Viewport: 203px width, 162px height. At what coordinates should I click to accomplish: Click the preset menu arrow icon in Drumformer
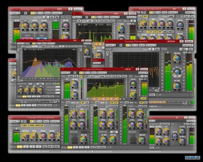pyautogui.click(x=75, y=73)
